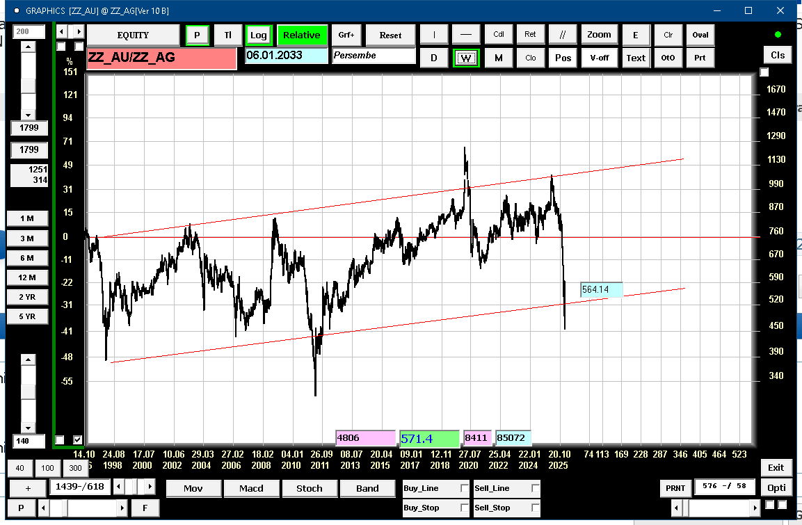
Task: Uncheck the checked box below percent axis
Action: click(x=77, y=439)
